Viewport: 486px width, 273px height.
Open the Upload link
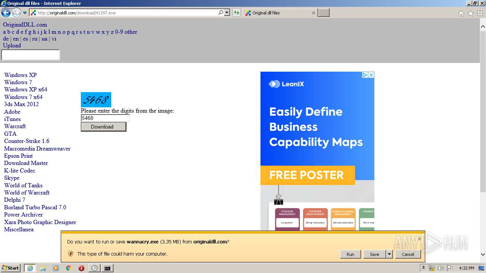pyautogui.click(x=12, y=45)
